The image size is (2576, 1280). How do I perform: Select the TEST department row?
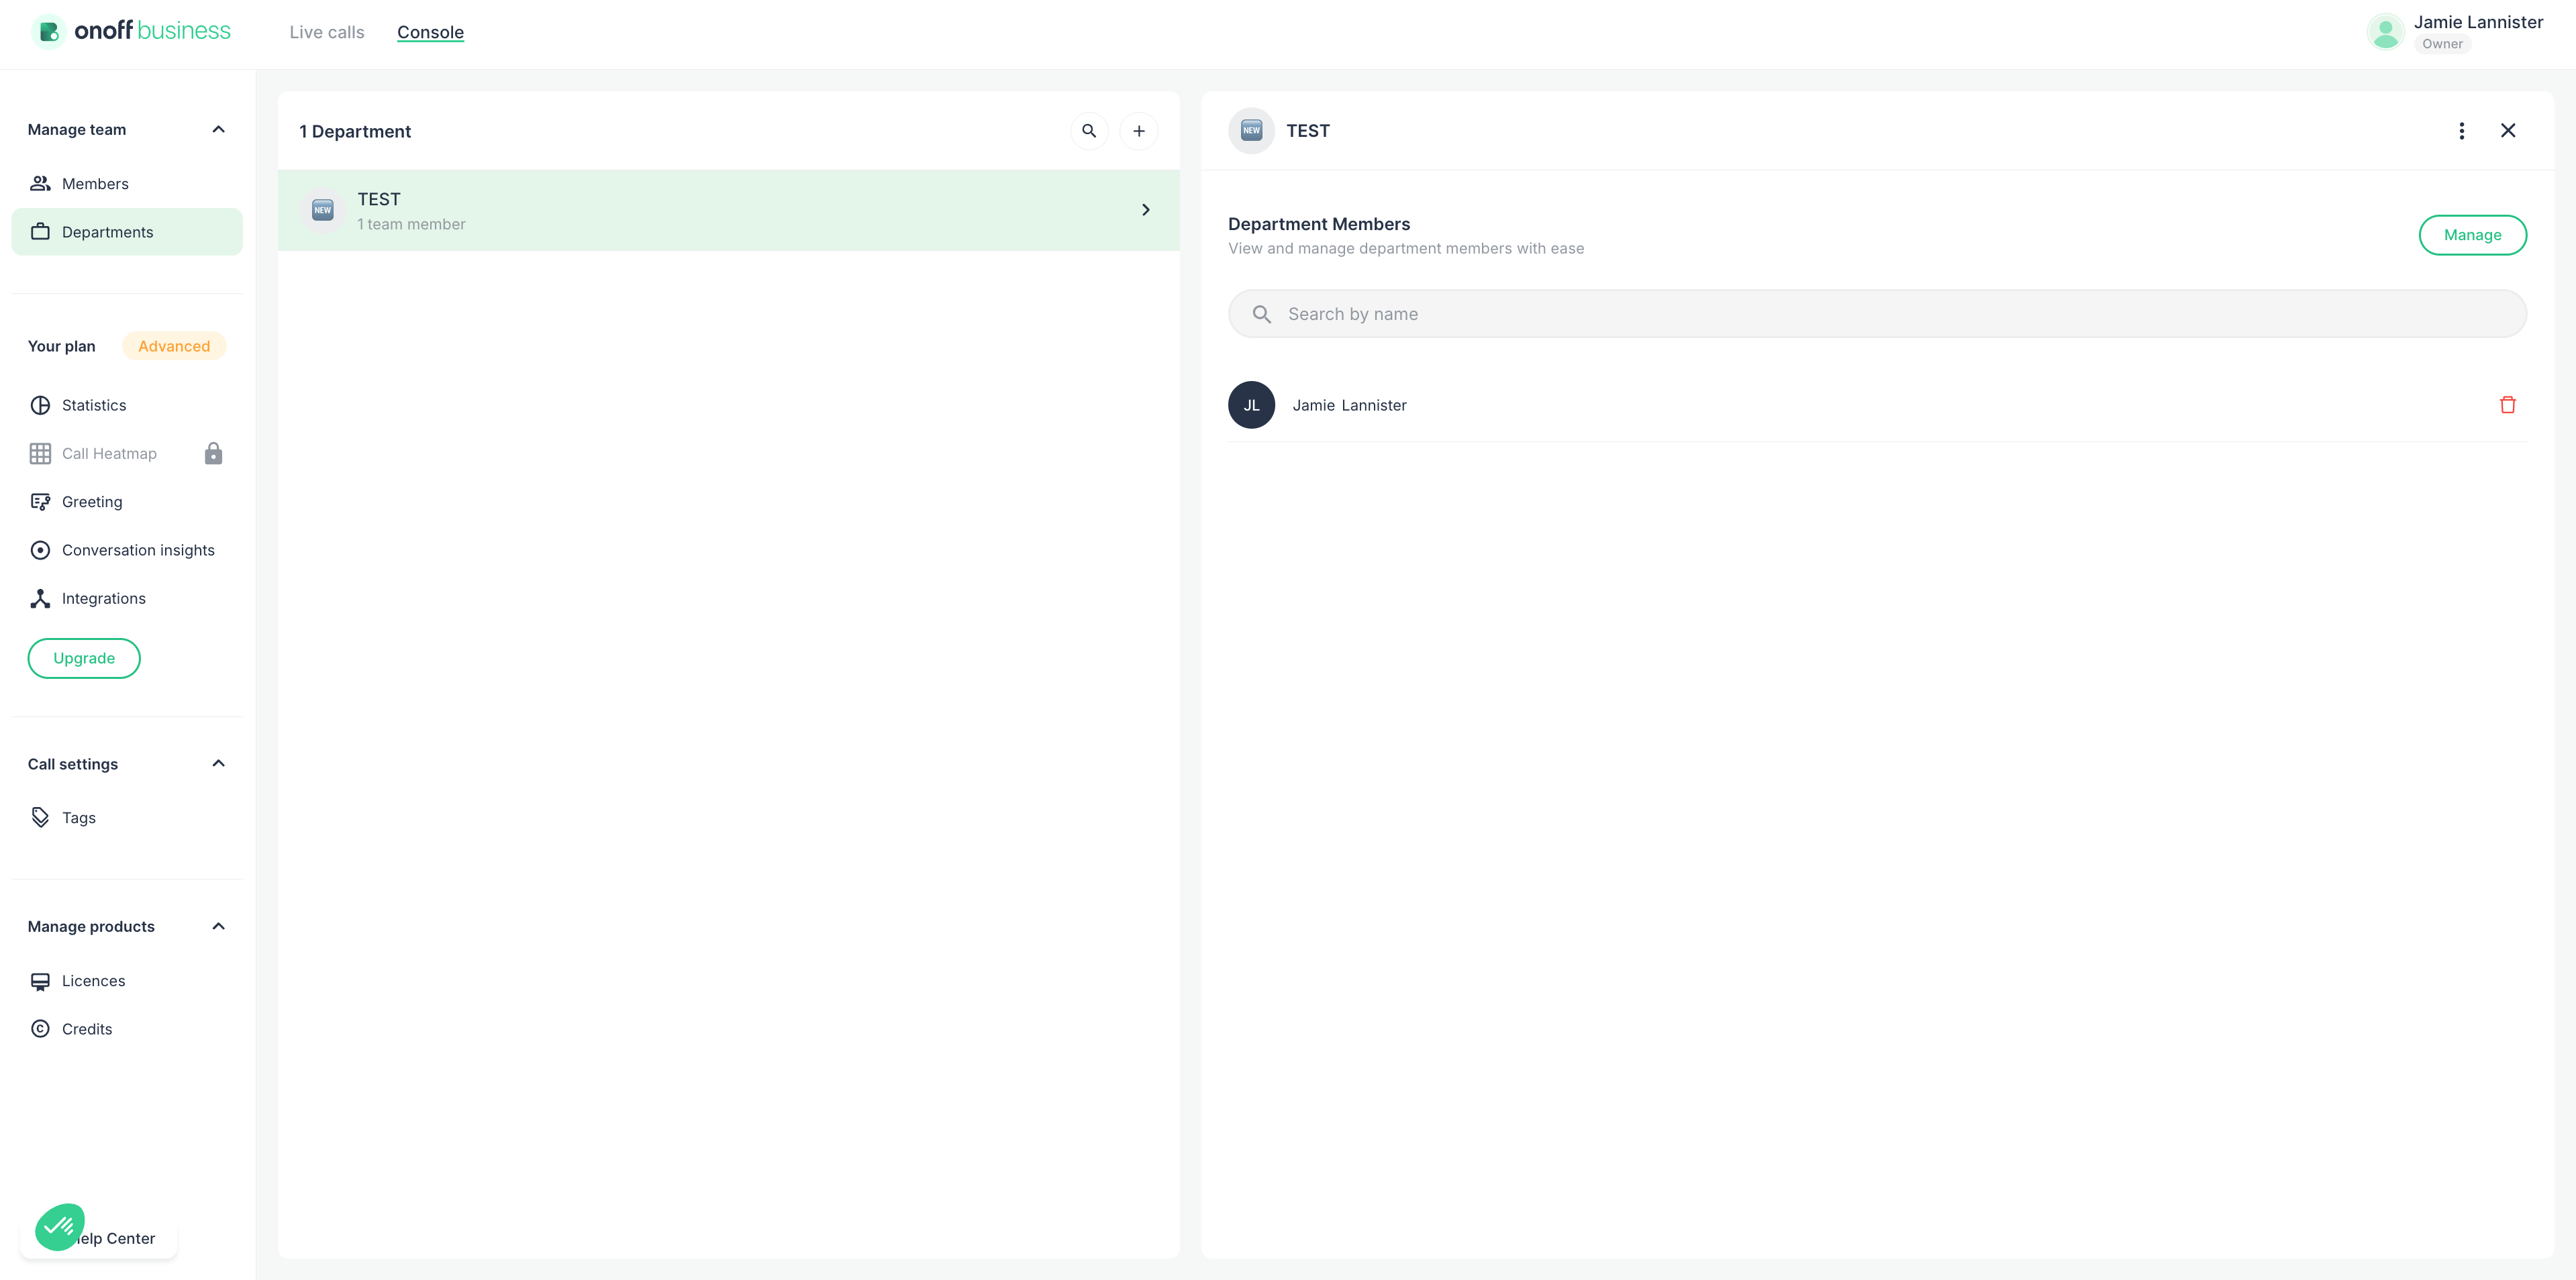pos(729,210)
